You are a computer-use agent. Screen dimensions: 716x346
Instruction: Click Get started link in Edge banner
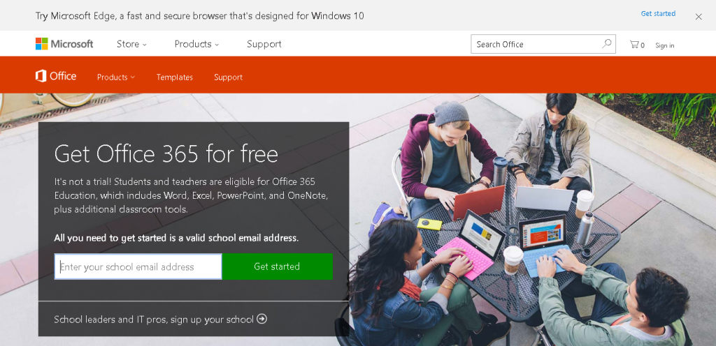[658, 14]
